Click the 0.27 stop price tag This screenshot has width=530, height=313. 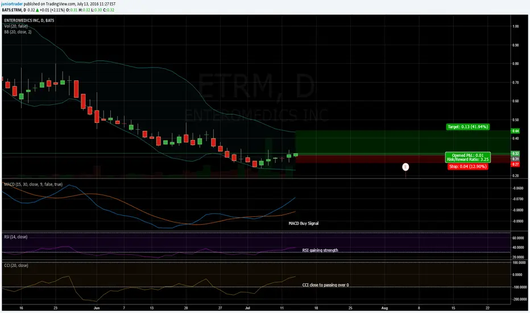pos(515,164)
